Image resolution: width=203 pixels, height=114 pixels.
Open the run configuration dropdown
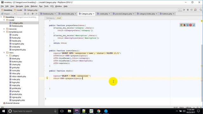point(180,10)
